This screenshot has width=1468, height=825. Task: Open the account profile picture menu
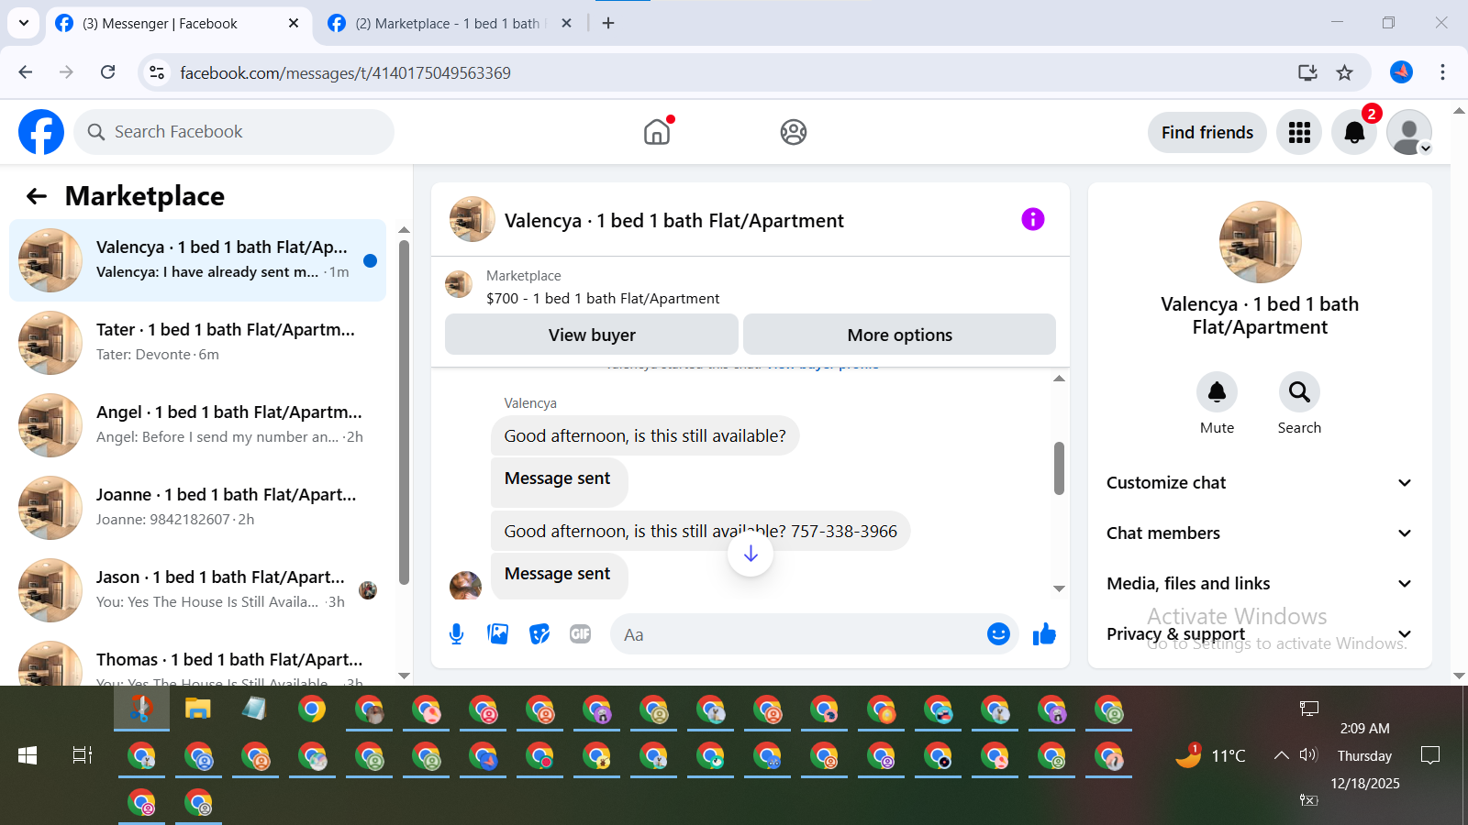[1409, 133]
